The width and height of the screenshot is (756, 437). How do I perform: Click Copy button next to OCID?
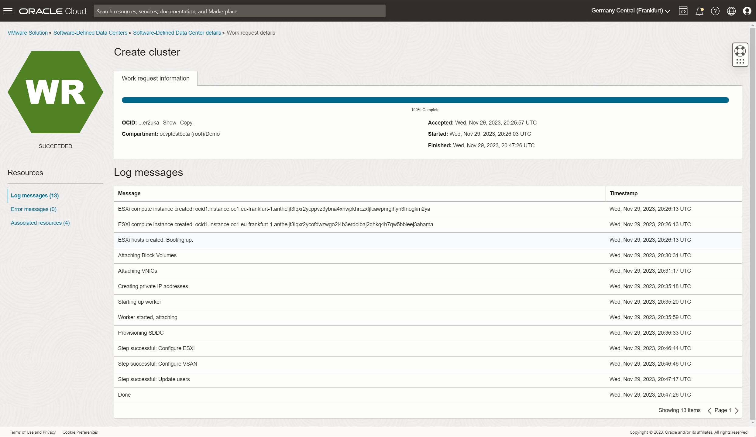[x=186, y=122]
